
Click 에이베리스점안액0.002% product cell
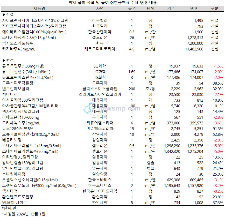[34, 32]
